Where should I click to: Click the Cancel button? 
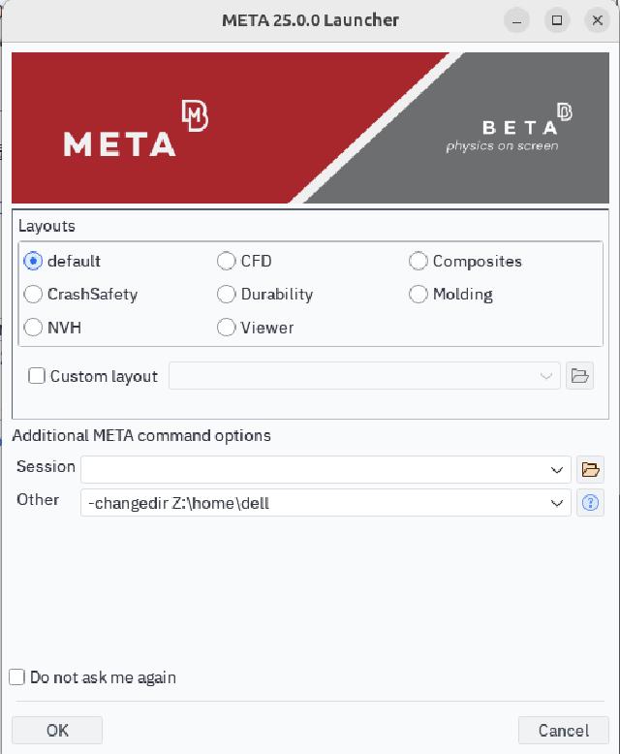click(563, 730)
